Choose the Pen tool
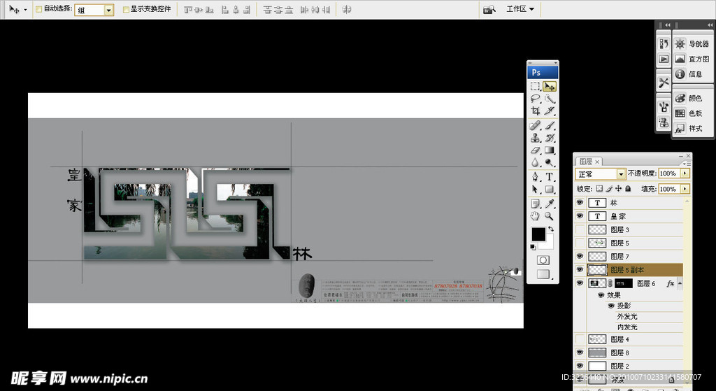The height and width of the screenshot is (391, 716). 535,176
